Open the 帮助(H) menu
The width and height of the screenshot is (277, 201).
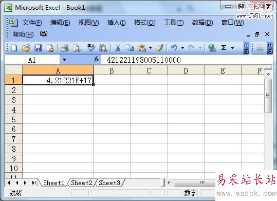[x=23, y=34]
